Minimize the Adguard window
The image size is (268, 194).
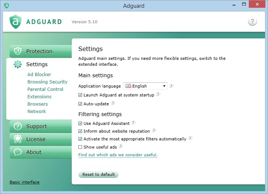pos(234,5)
